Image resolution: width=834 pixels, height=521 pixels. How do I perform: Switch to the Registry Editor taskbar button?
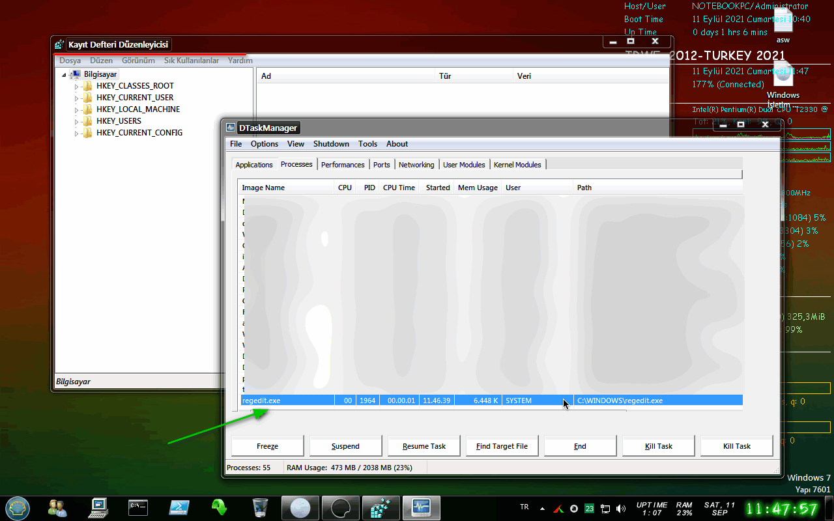(x=381, y=507)
